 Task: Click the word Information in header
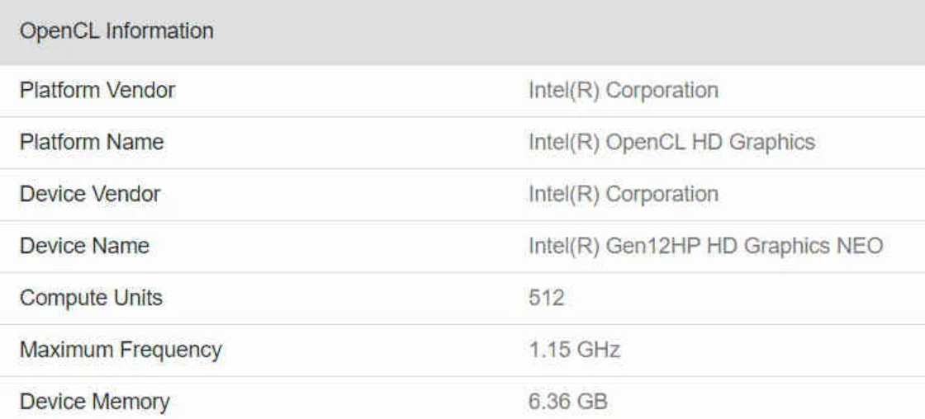click(159, 31)
